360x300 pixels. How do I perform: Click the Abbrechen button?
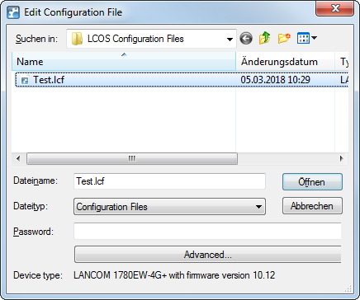pyautogui.click(x=312, y=206)
